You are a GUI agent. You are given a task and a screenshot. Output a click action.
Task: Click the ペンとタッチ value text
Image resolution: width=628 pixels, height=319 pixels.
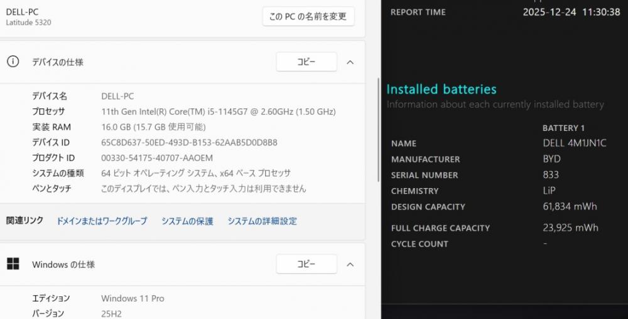click(203, 188)
